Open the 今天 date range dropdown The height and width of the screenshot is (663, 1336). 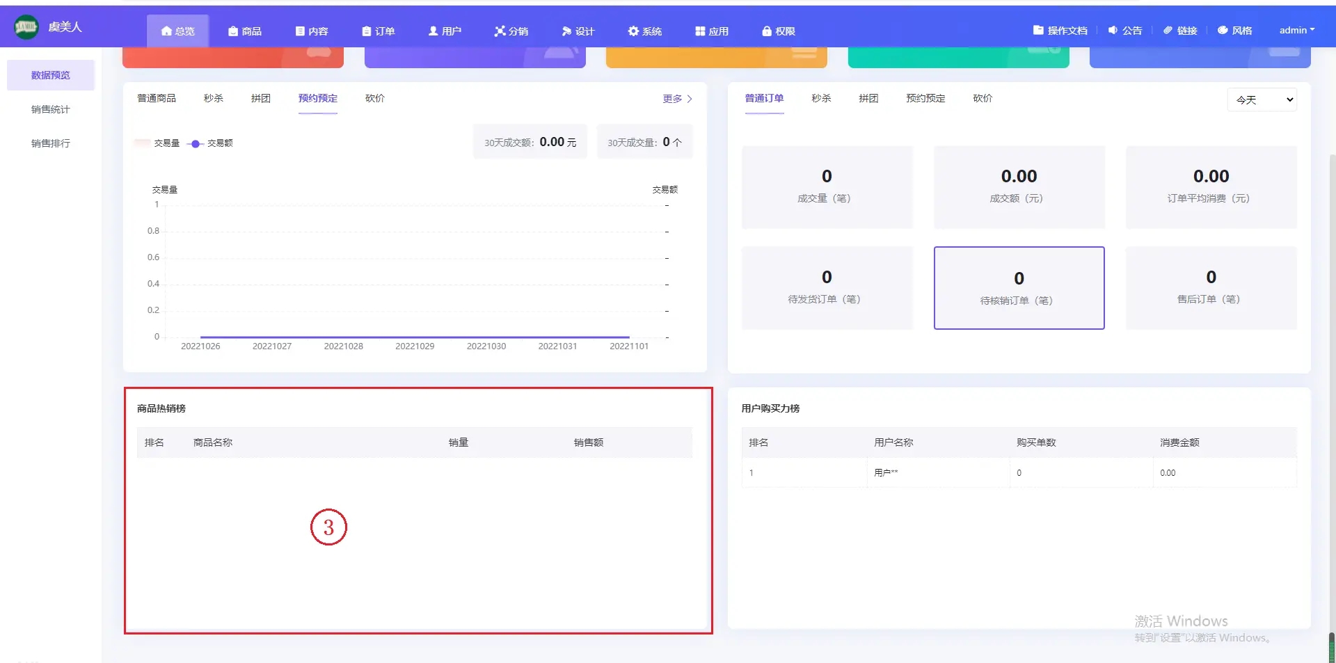pos(1262,100)
